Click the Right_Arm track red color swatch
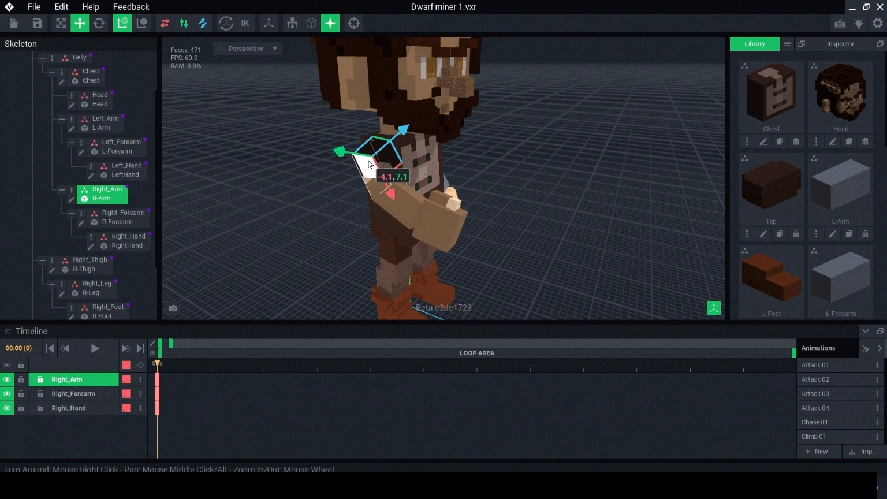The image size is (887, 499). (x=126, y=379)
